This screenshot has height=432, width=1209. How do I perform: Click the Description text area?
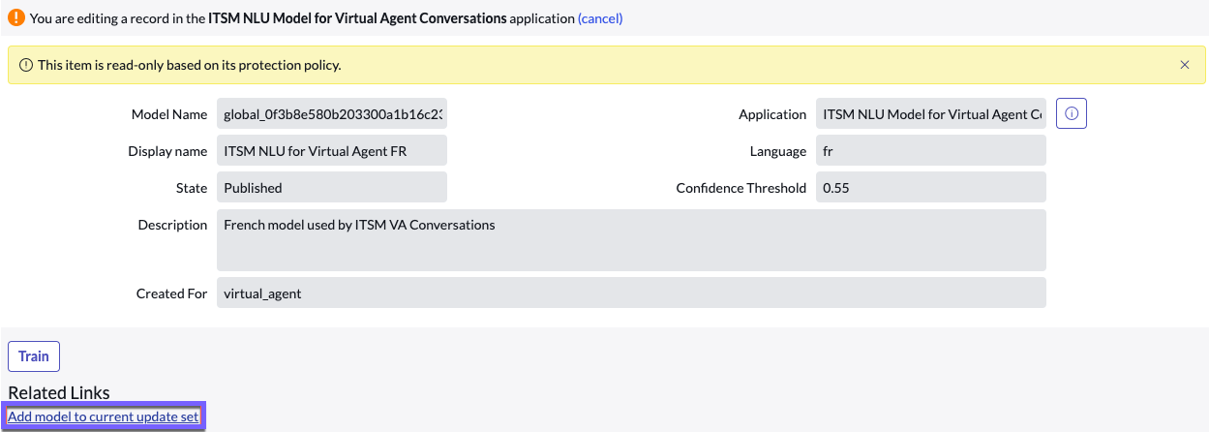tap(631, 240)
